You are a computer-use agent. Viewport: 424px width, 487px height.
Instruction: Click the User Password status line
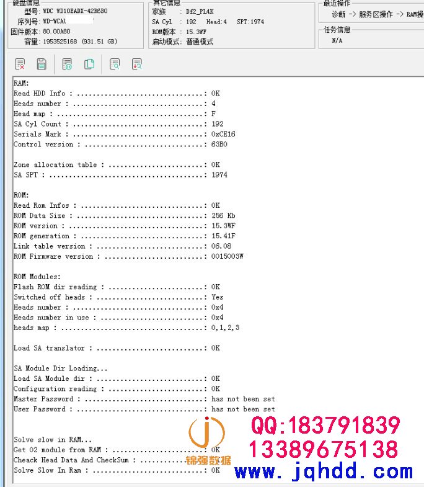(x=144, y=409)
